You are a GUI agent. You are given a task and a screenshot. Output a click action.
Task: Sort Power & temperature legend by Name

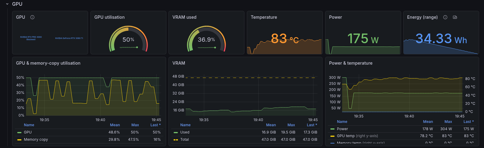click(x=342, y=122)
